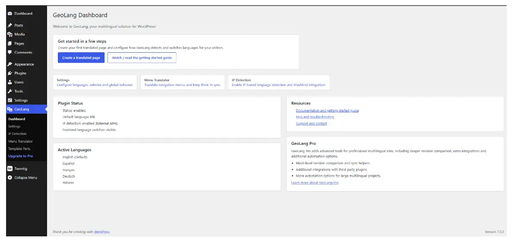Click the Settings card title

click(63, 80)
